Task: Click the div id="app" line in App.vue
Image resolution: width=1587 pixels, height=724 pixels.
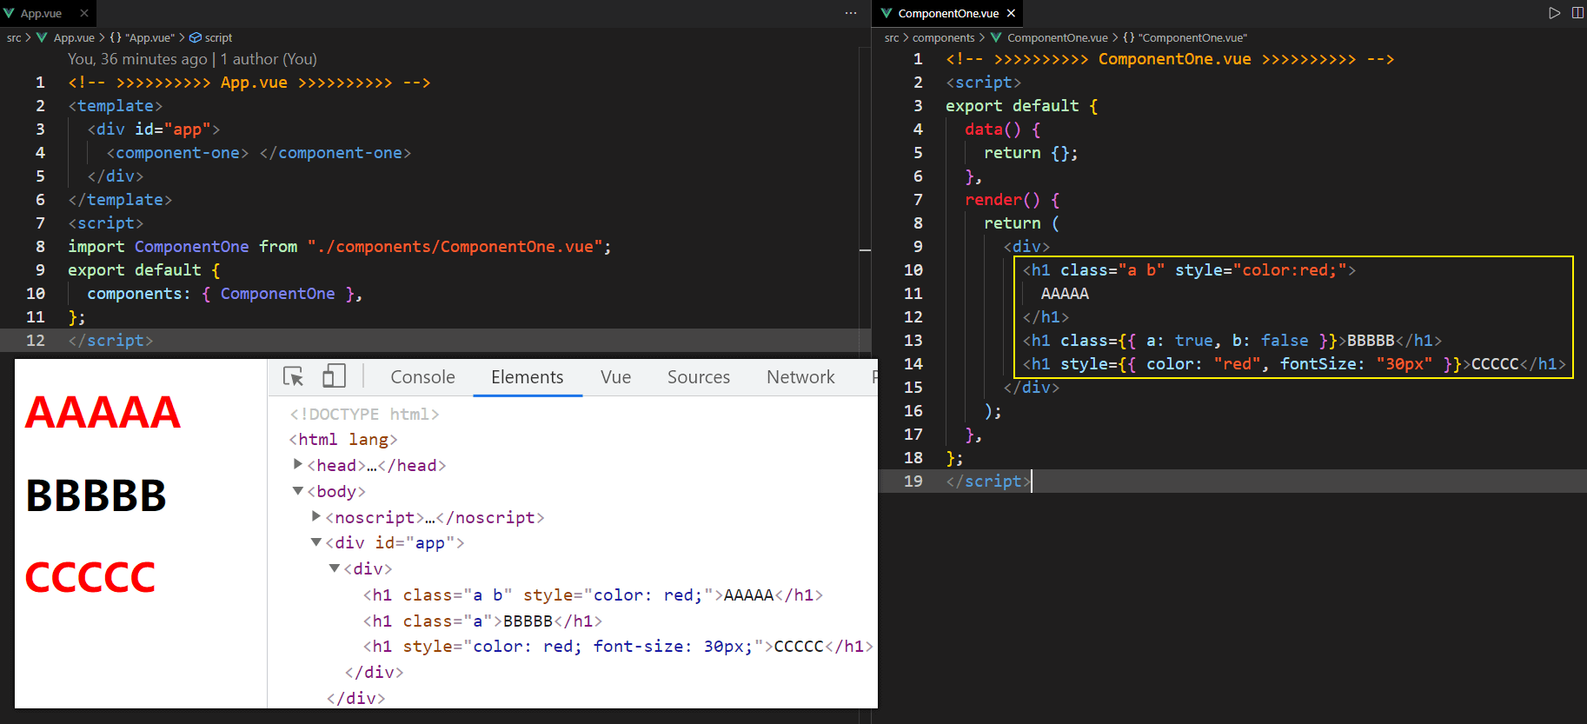Action: (154, 130)
